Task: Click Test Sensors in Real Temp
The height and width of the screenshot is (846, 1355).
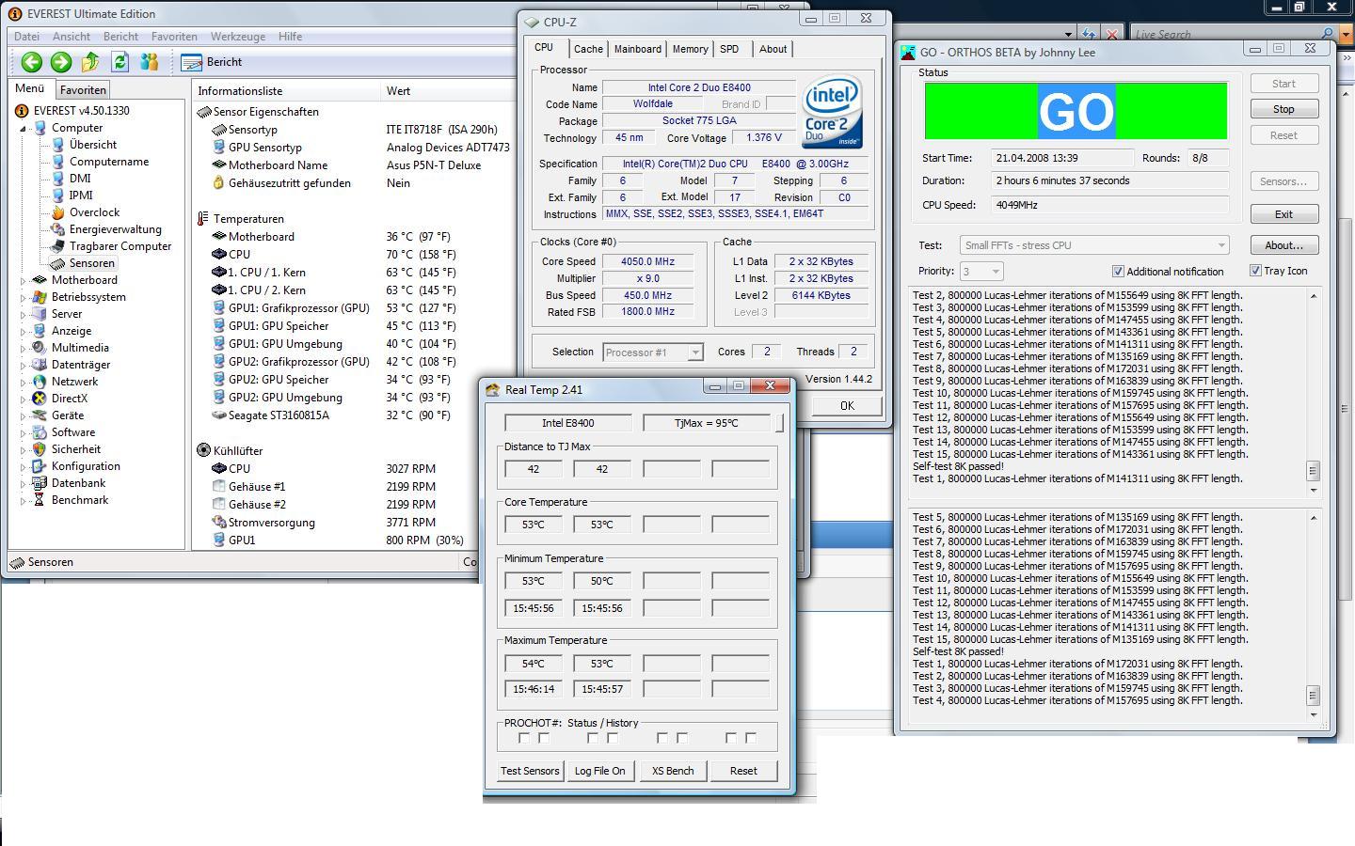Action: click(x=530, y=771)
